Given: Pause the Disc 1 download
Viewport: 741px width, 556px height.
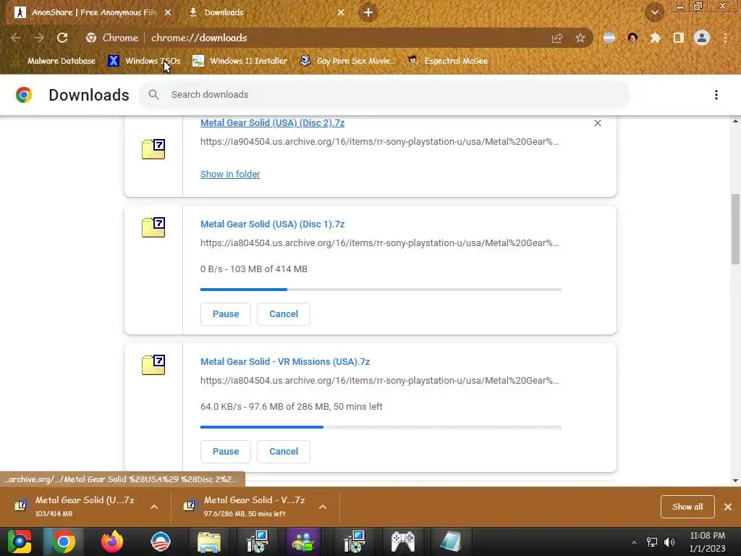Looking at the screenshot, I should (x=226, y=314).
